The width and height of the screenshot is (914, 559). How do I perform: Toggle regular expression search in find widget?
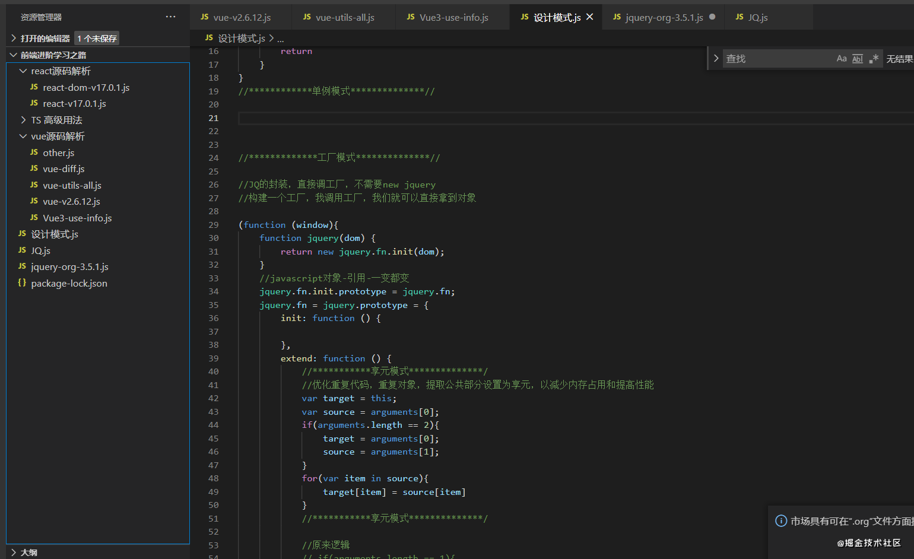click(x=874, y=58)
